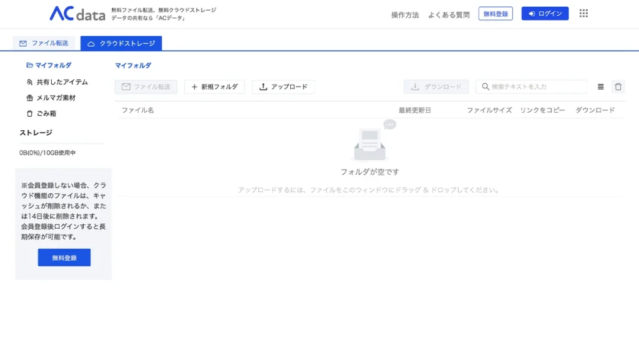
Task: Sort by 最終更新日 column header
Action: pyautogui.click(x=414, y=110)
